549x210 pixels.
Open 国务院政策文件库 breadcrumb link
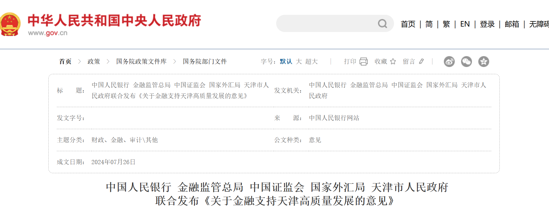141,62
